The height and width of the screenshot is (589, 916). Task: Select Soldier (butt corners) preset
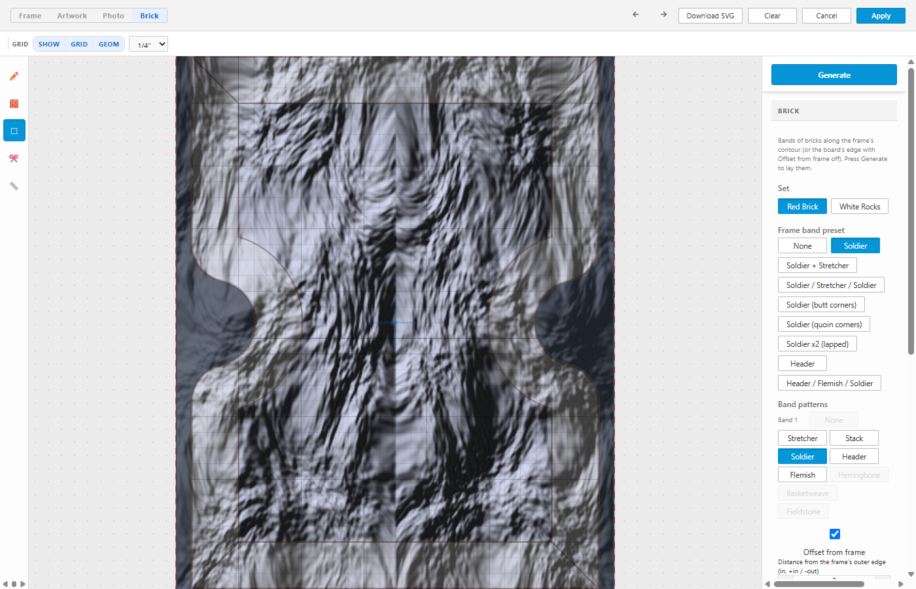click(821, 304)
